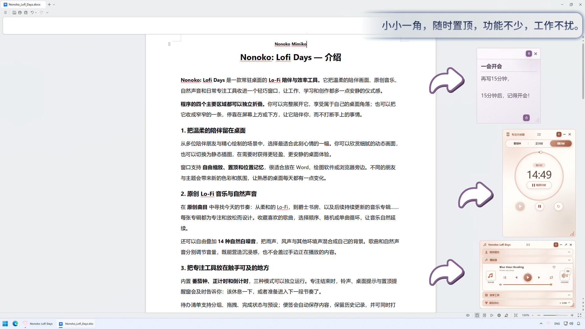Switch to reading view play icon

point(492,315)
